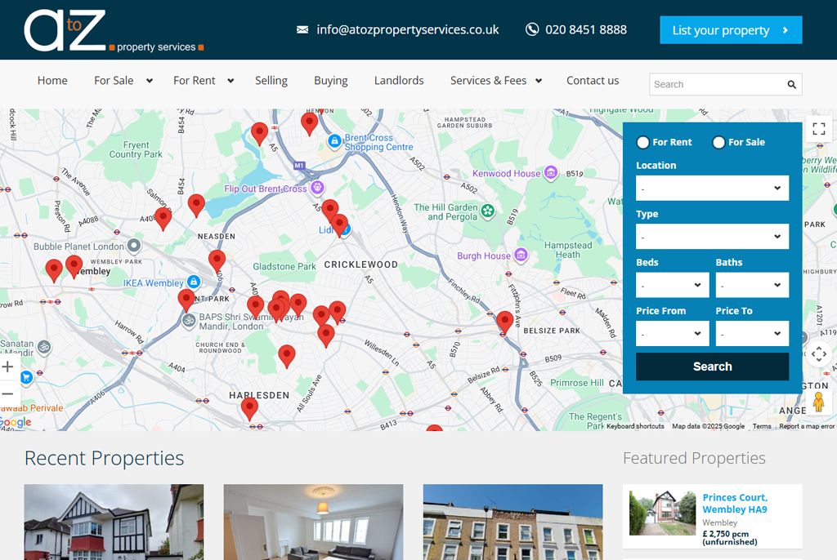The width and height of the screenshot is (837, 560).
Task: Click the Street View pegman icon
Action: pos(818,402)
